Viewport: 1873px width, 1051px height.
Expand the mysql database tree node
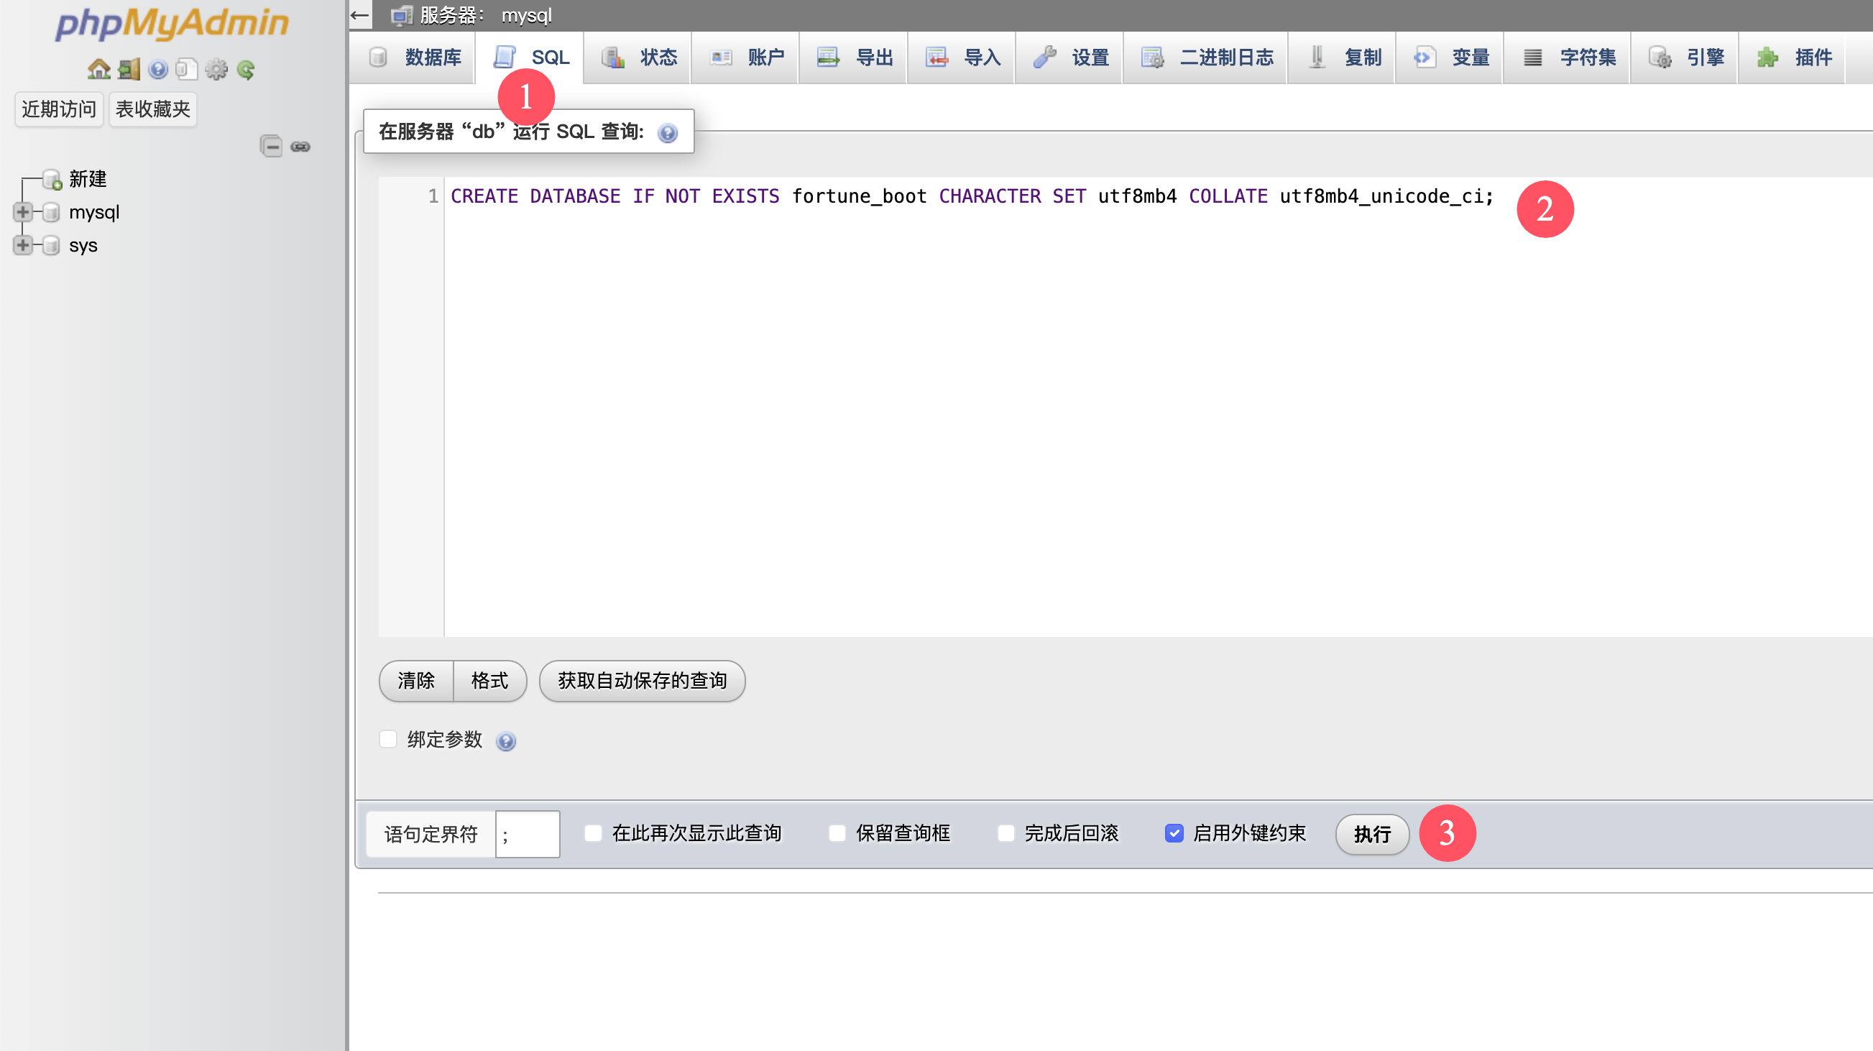click(22, 212)
